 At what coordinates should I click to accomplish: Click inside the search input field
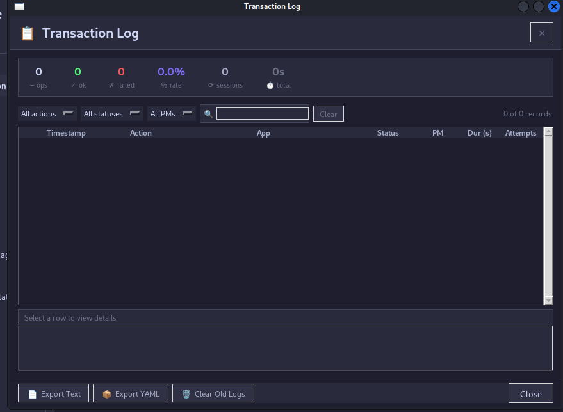pyautogui.click(x=262, y=113)
